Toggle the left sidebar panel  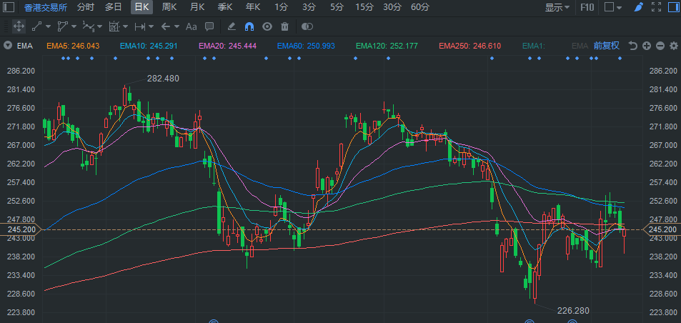click(9, 7)
